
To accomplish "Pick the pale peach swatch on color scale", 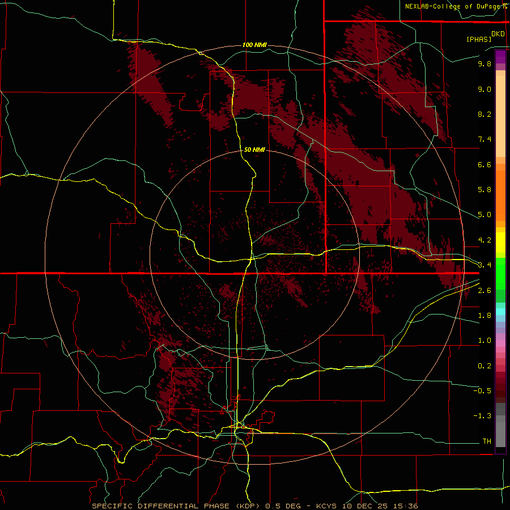I will 500,116.
